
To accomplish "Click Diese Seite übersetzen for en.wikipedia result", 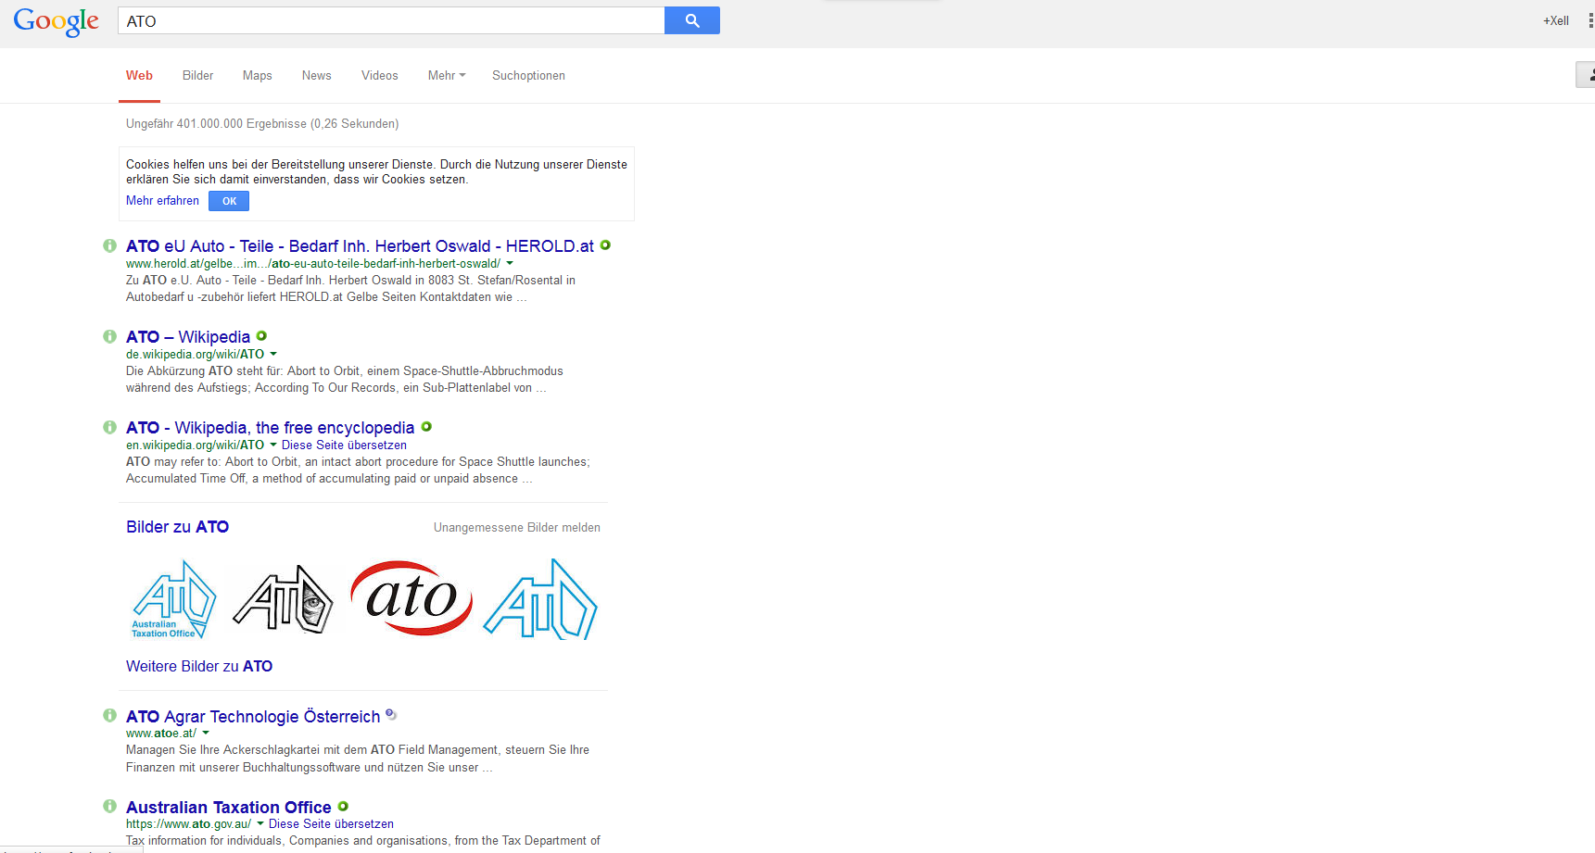I will (344, 445).
